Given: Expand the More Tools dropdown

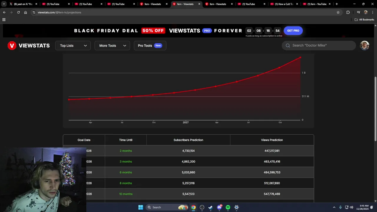Looking at the screenshot, I should (x=112, y=46).
